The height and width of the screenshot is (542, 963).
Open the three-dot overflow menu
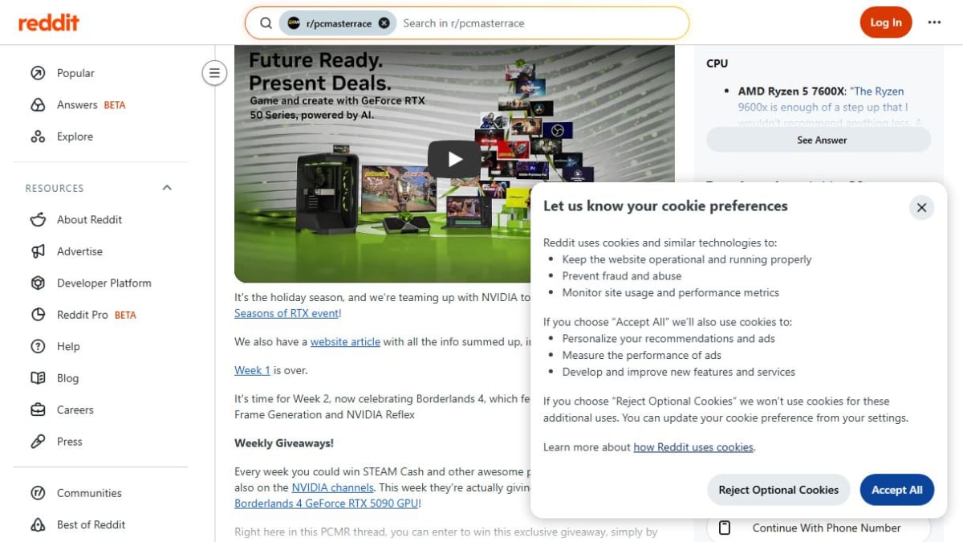click(x=934, y=22)
